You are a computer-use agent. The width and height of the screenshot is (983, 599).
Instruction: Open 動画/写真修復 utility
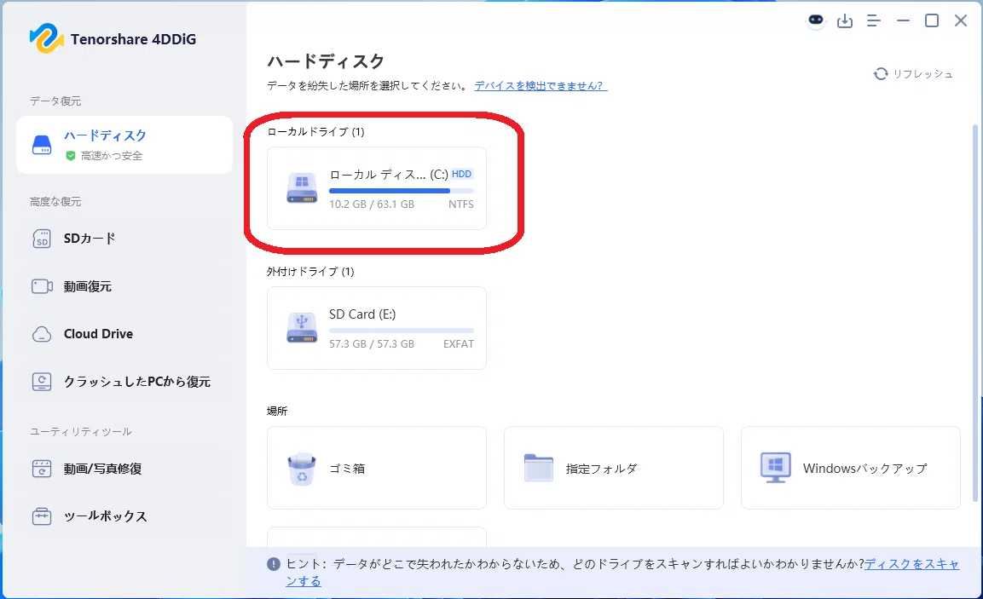coord(124,469)
